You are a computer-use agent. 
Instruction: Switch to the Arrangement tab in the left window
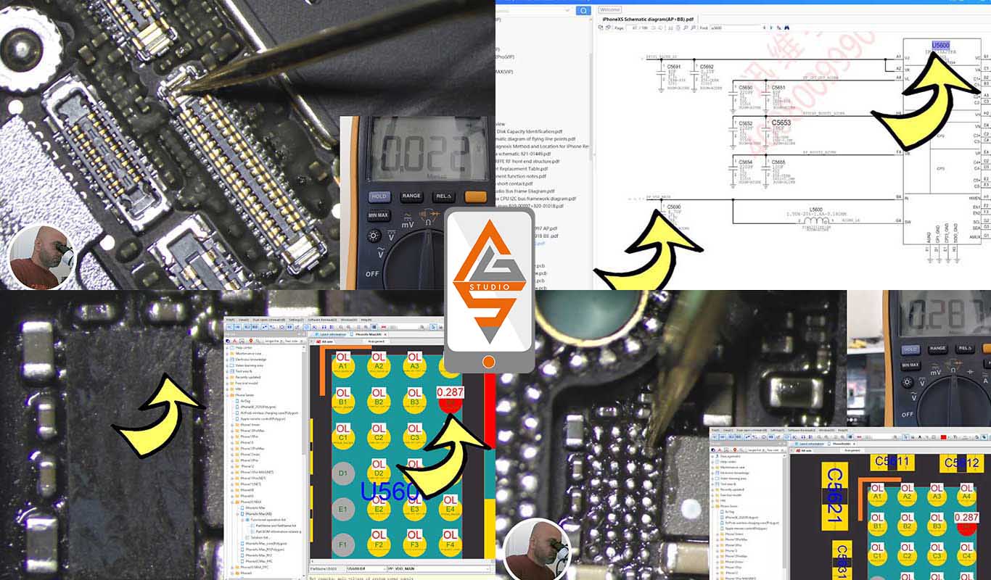tap(376, 341)
